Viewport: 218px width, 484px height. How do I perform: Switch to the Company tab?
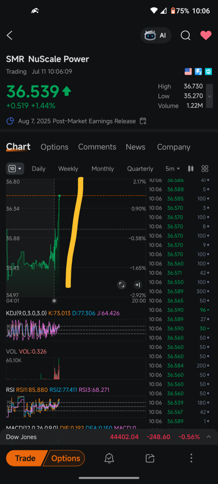(174, 147)
